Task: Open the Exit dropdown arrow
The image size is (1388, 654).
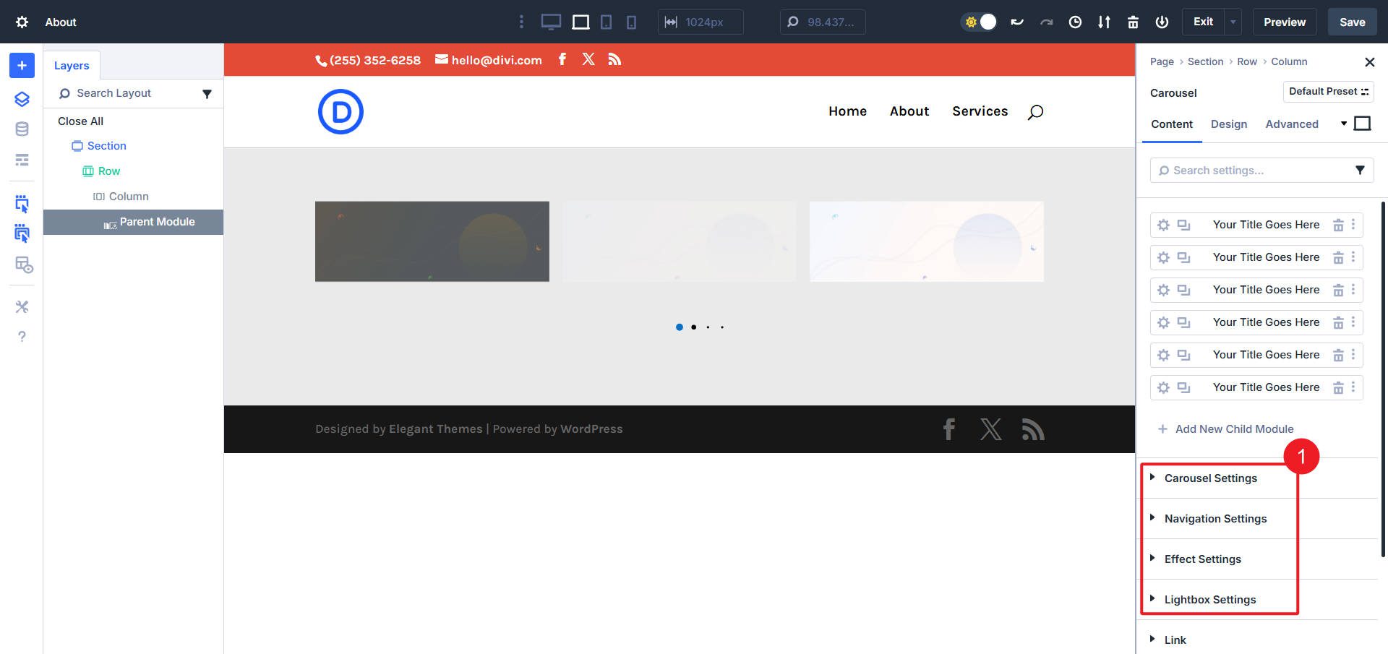Action: point(1232,22)
